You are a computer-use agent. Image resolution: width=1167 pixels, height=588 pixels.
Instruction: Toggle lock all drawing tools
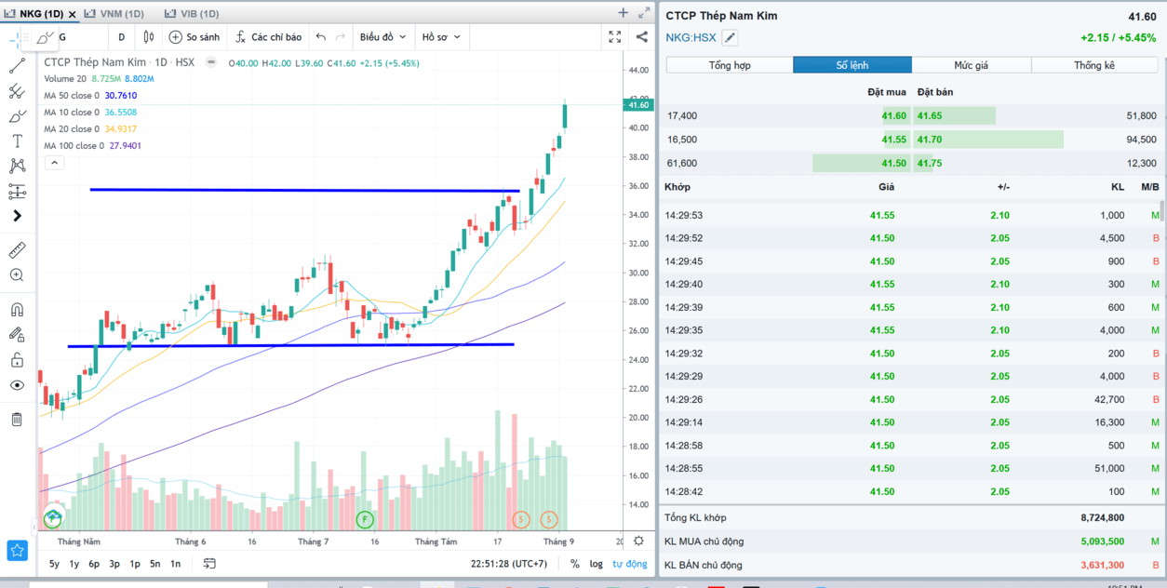tap(17, 360)
